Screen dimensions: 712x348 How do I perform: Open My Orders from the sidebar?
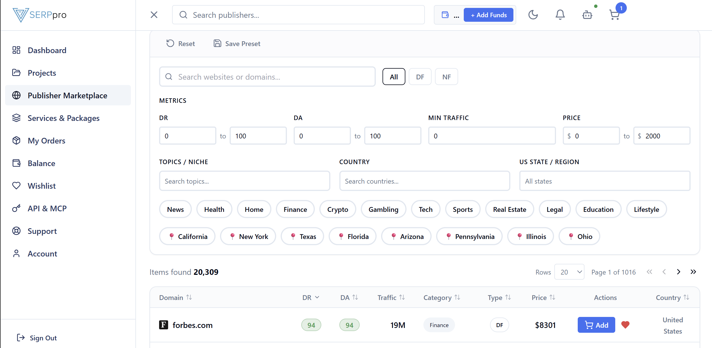click(x=46, y=140)
